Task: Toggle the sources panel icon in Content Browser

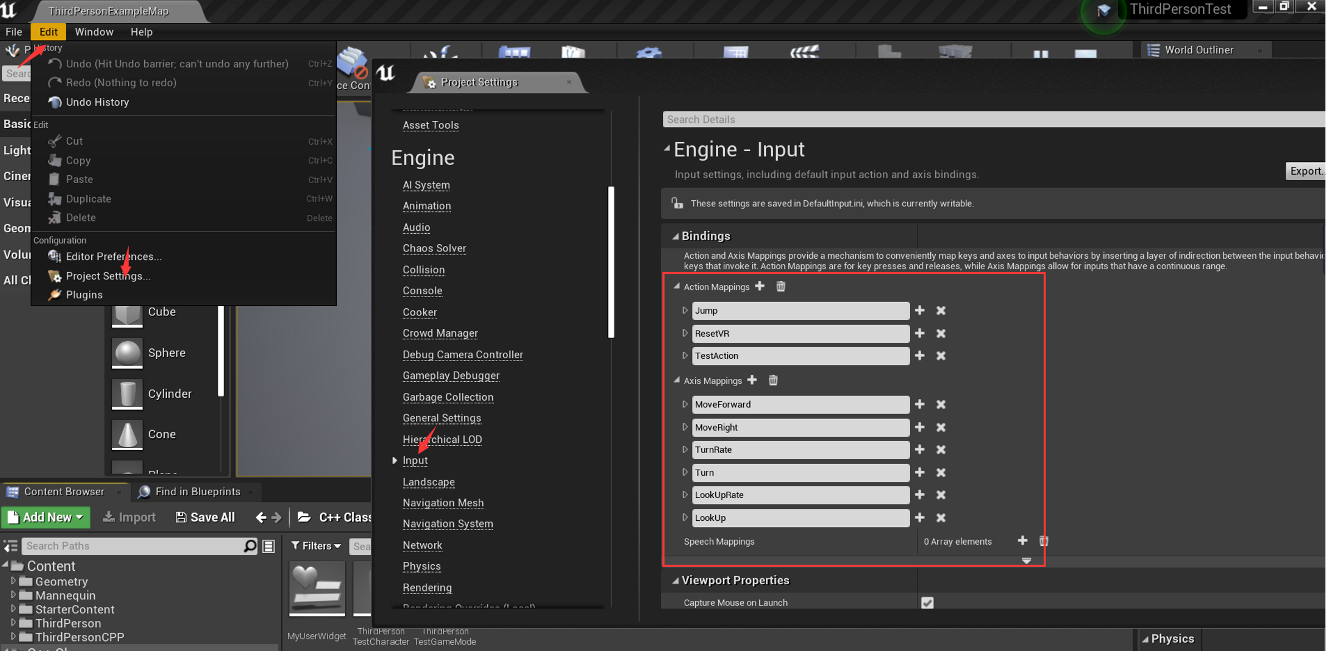Action: point(10,546)
